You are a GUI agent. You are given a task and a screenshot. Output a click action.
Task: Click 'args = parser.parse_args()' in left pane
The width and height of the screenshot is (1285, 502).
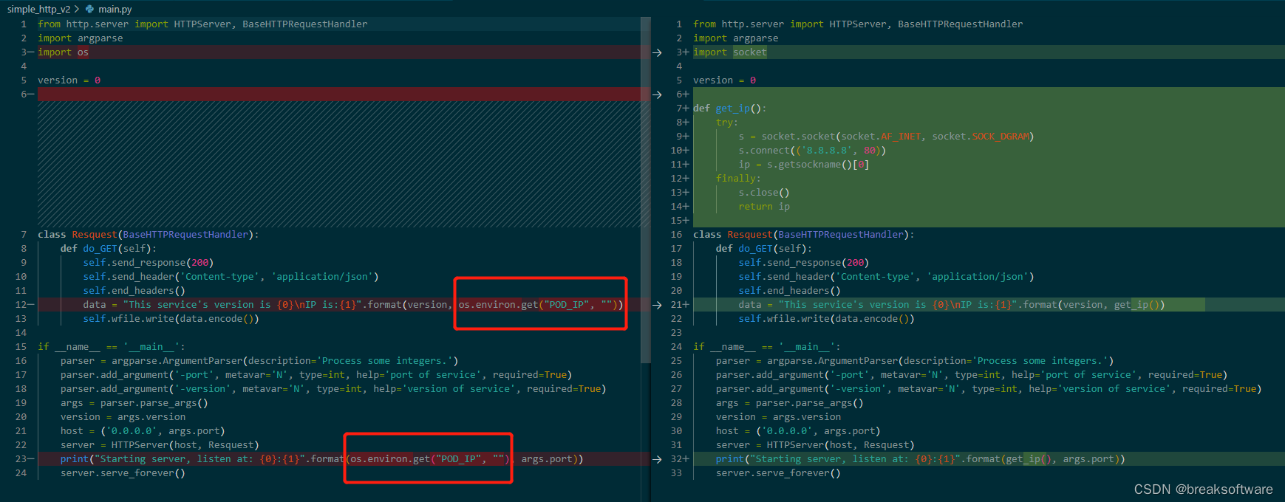tap(134, 403)
